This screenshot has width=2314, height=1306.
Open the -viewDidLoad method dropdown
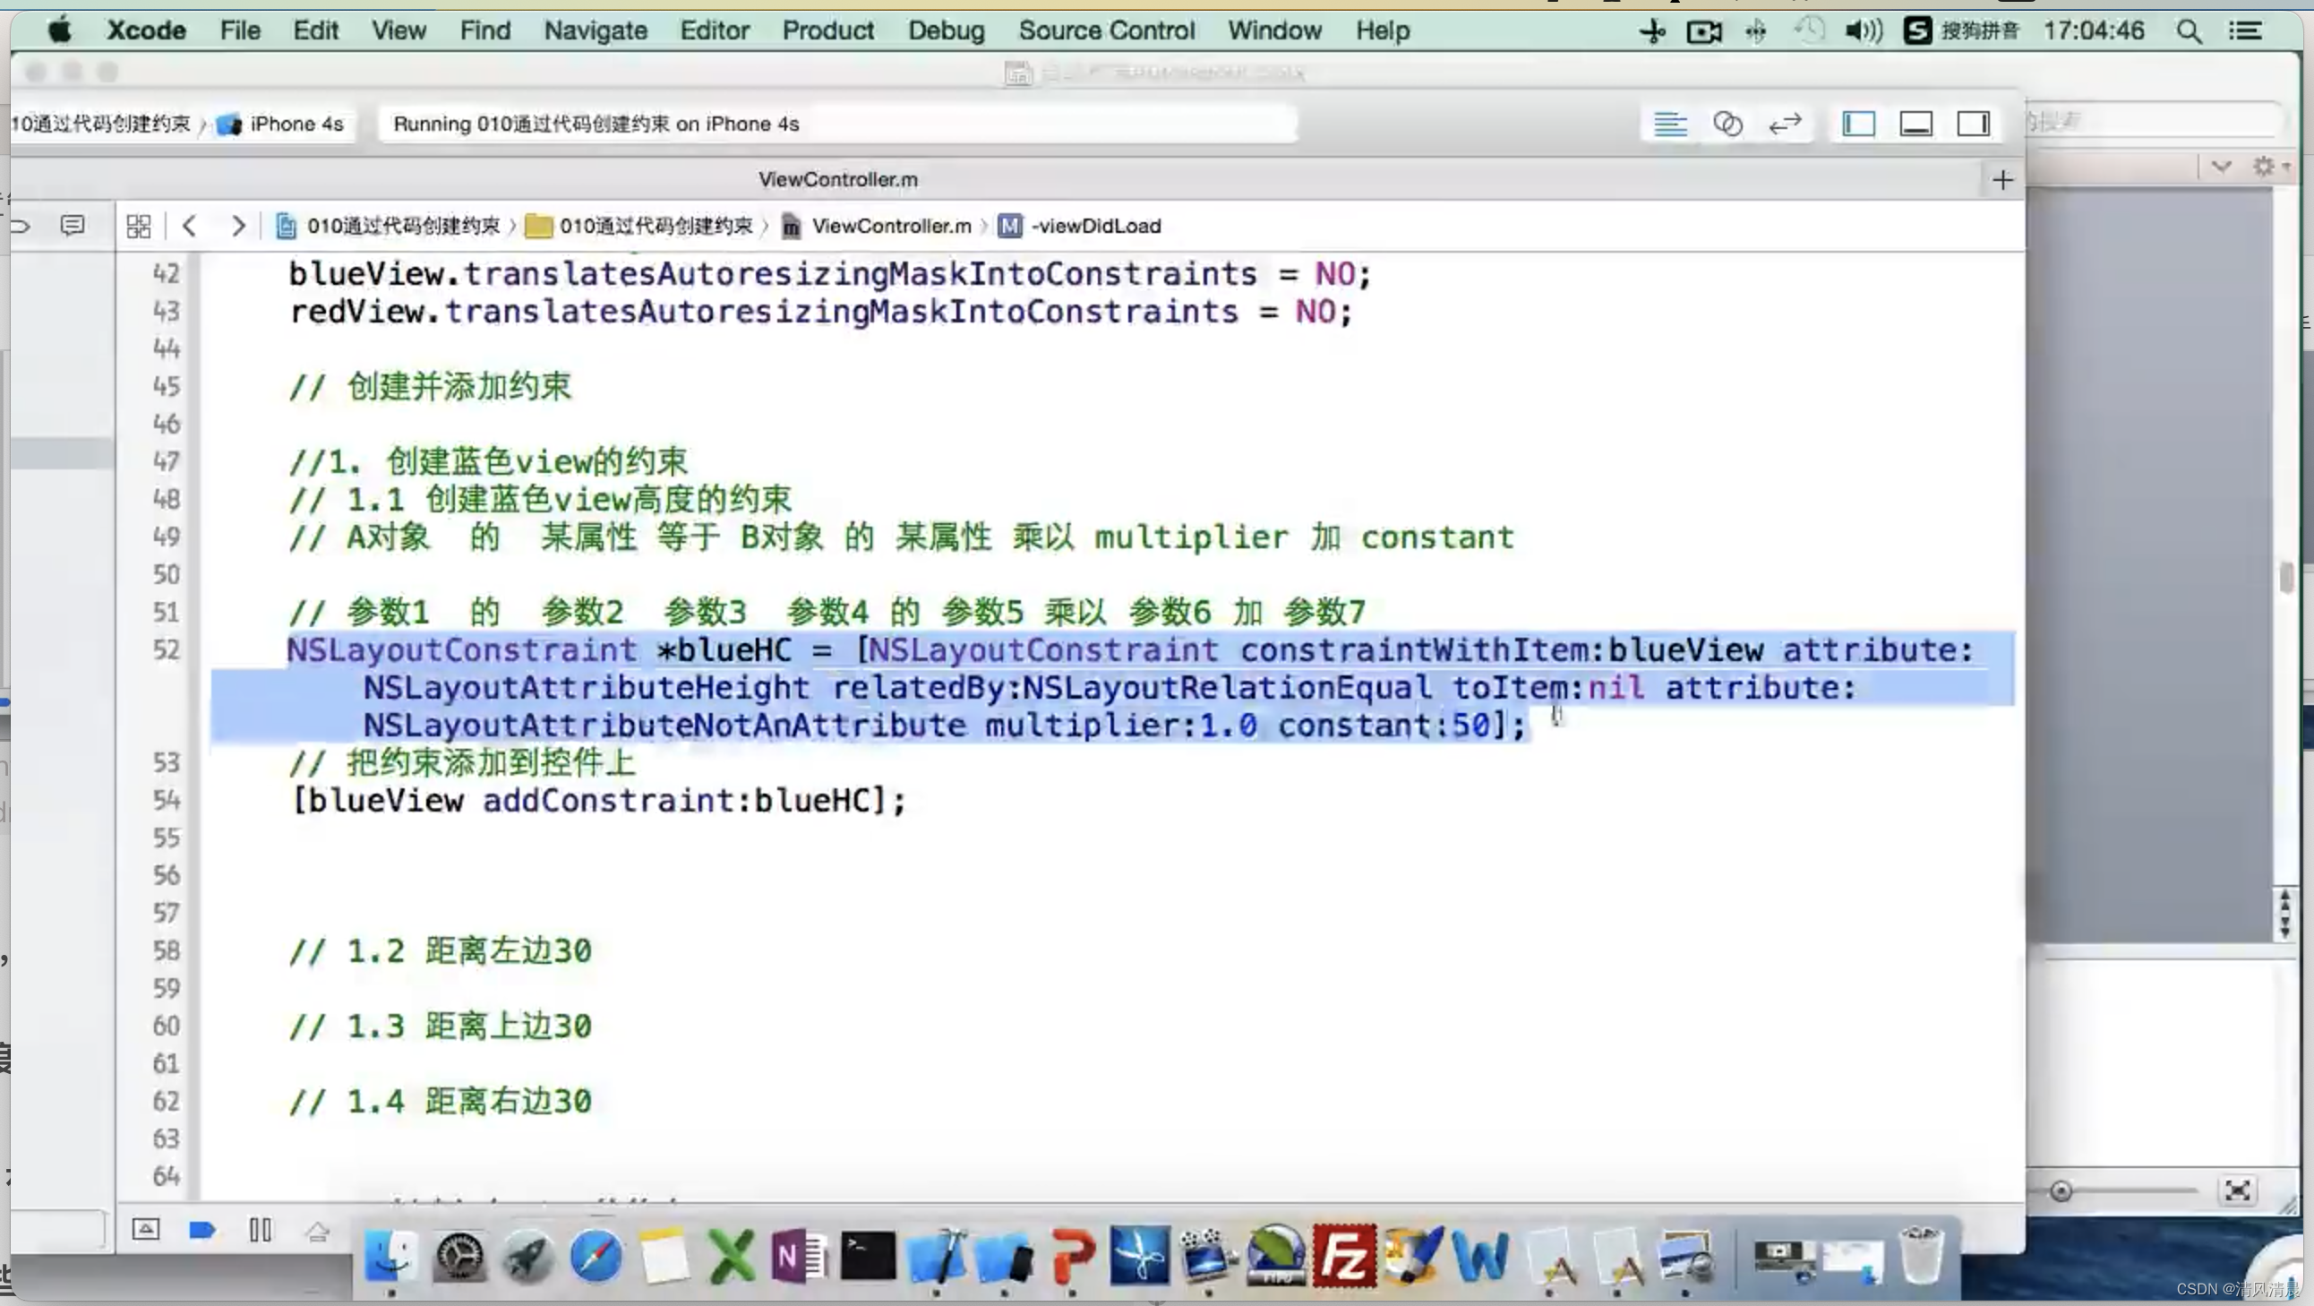[1080, 226]
